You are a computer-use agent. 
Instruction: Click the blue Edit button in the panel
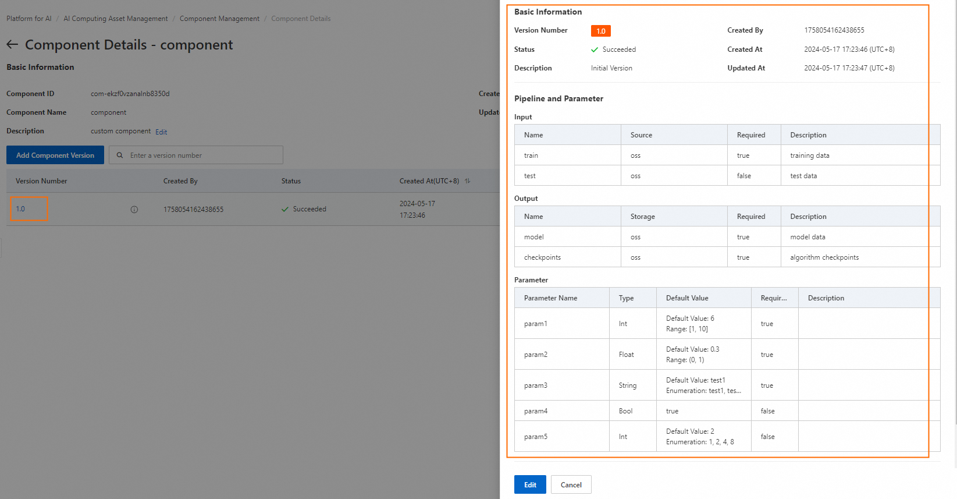point(530,484)
